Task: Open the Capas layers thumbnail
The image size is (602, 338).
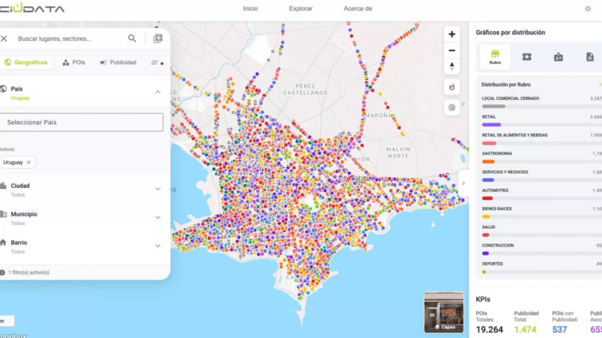Action: tap(444, 312)
